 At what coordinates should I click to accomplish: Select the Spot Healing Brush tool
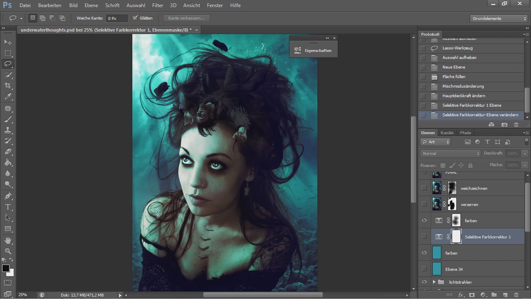click(8, 108)
